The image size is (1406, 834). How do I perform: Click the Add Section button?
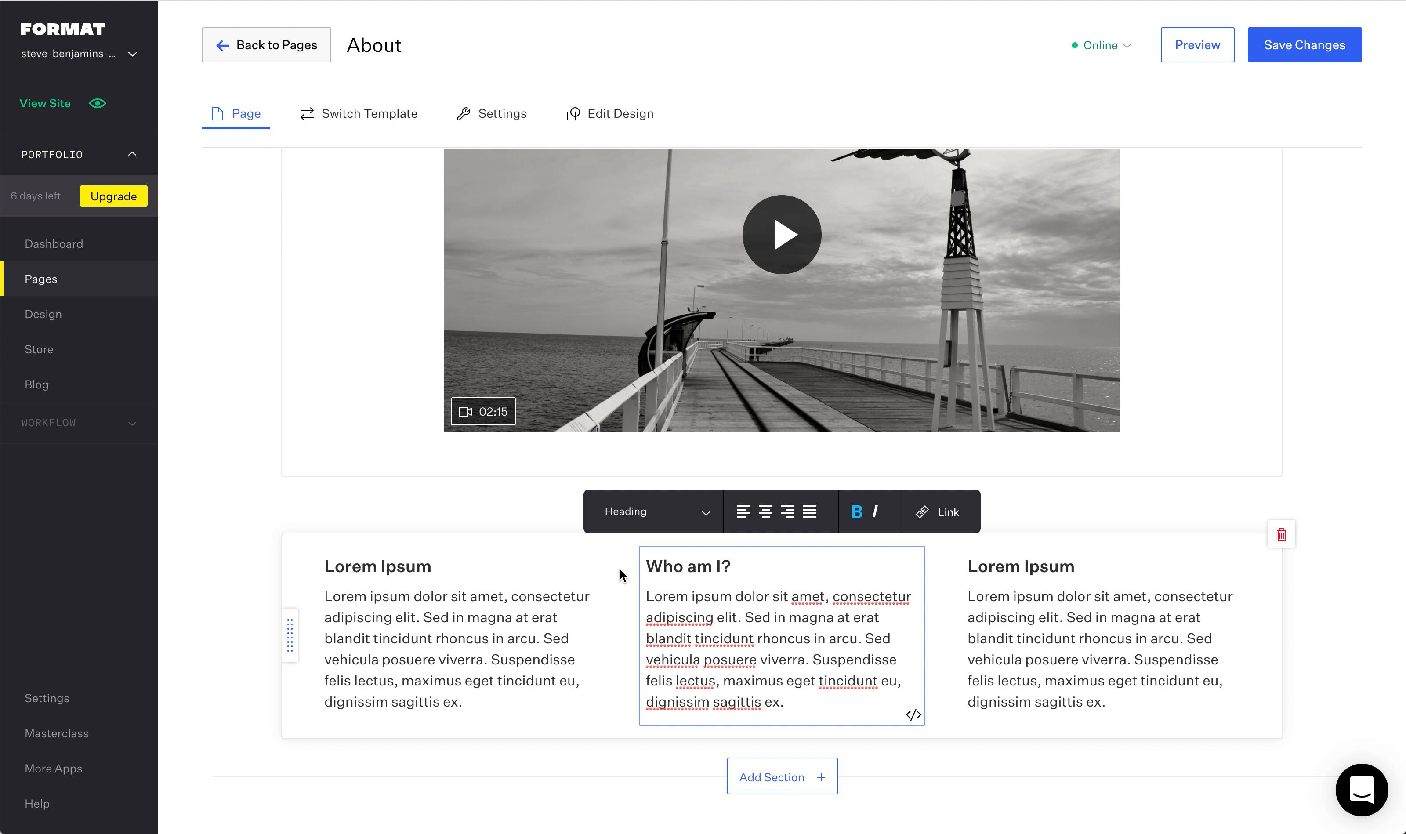point(782,777)
